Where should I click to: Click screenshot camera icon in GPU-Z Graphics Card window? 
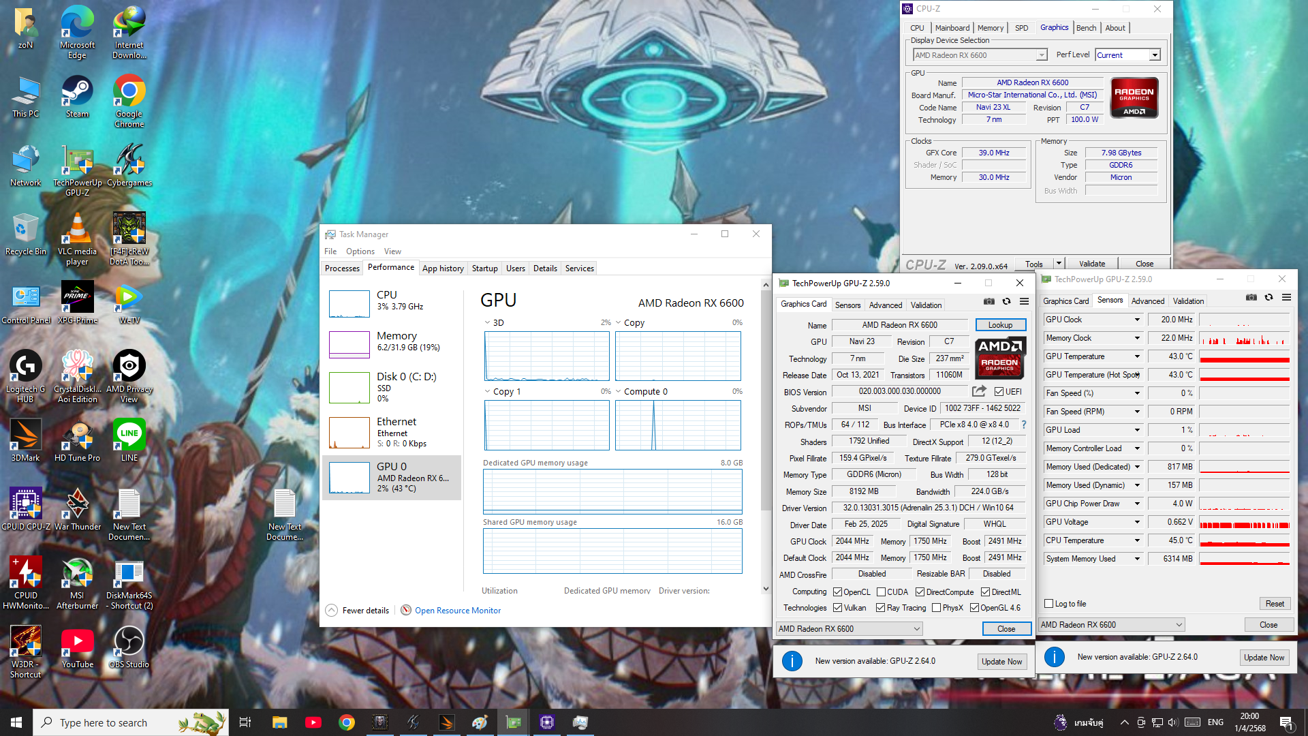click(x=988, y=301)
